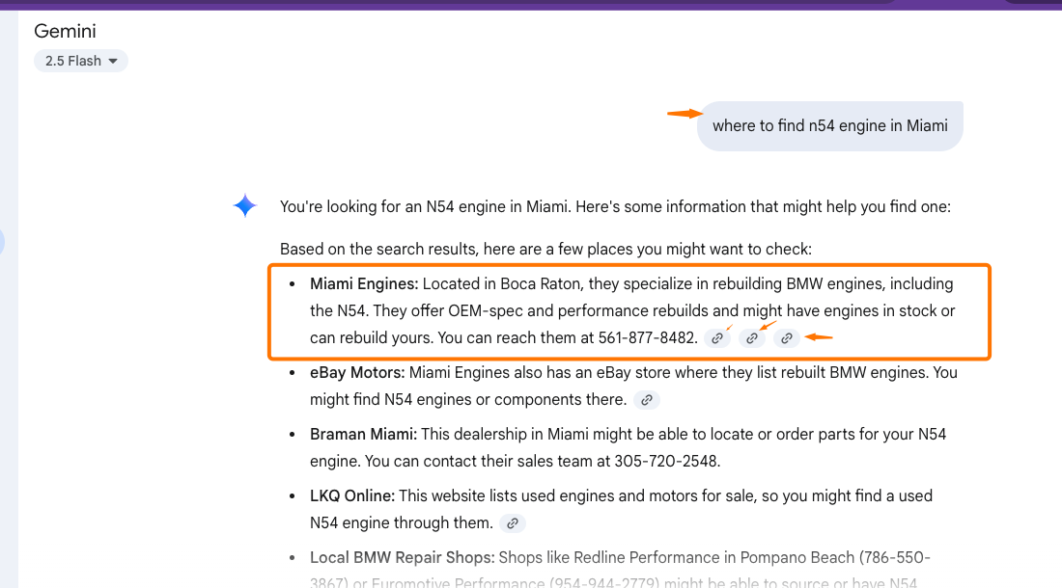Click phone number 305-720-2548
The width and height of the screenshot is (1062, 588).
[x=667, y=461]
